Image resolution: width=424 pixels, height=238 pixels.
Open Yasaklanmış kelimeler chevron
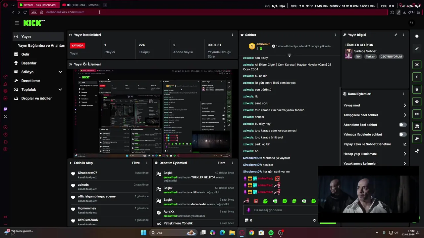[405, 164]
